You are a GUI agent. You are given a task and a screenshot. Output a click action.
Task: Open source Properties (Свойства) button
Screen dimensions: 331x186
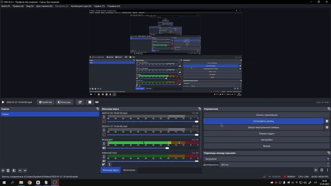tap(46, 102)
